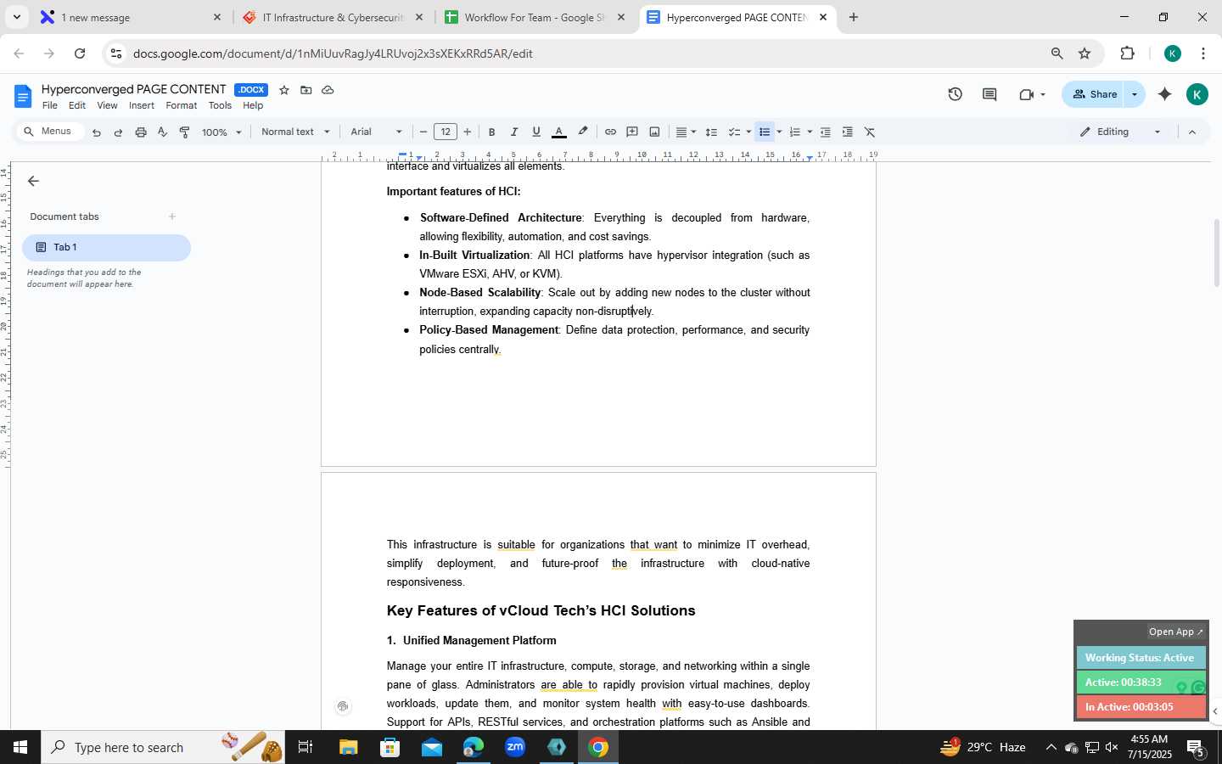Open the text color picker
This screenshot has width=1222, height=764.
559,132
